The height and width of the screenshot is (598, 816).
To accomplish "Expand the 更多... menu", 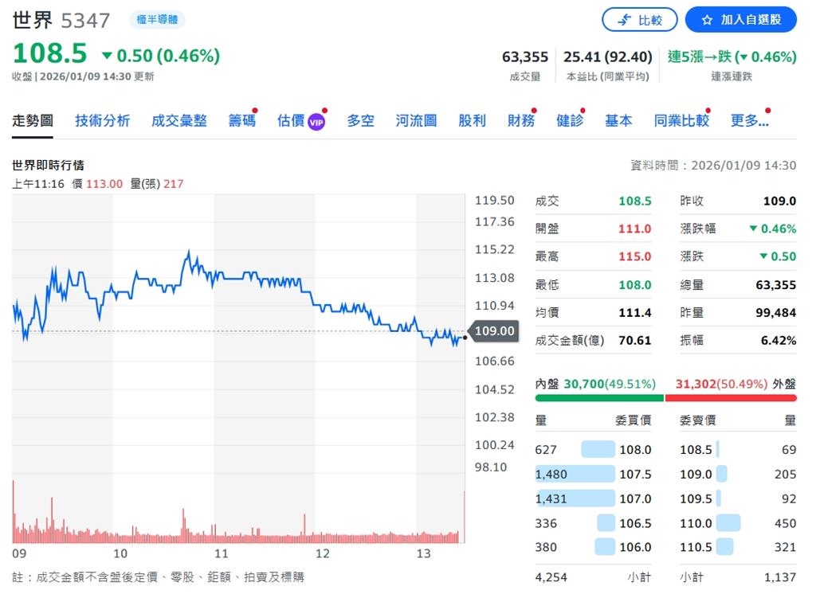I will [747, 119].
